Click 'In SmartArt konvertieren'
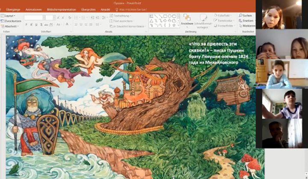The image size is (308, 179). click(127, 26)
